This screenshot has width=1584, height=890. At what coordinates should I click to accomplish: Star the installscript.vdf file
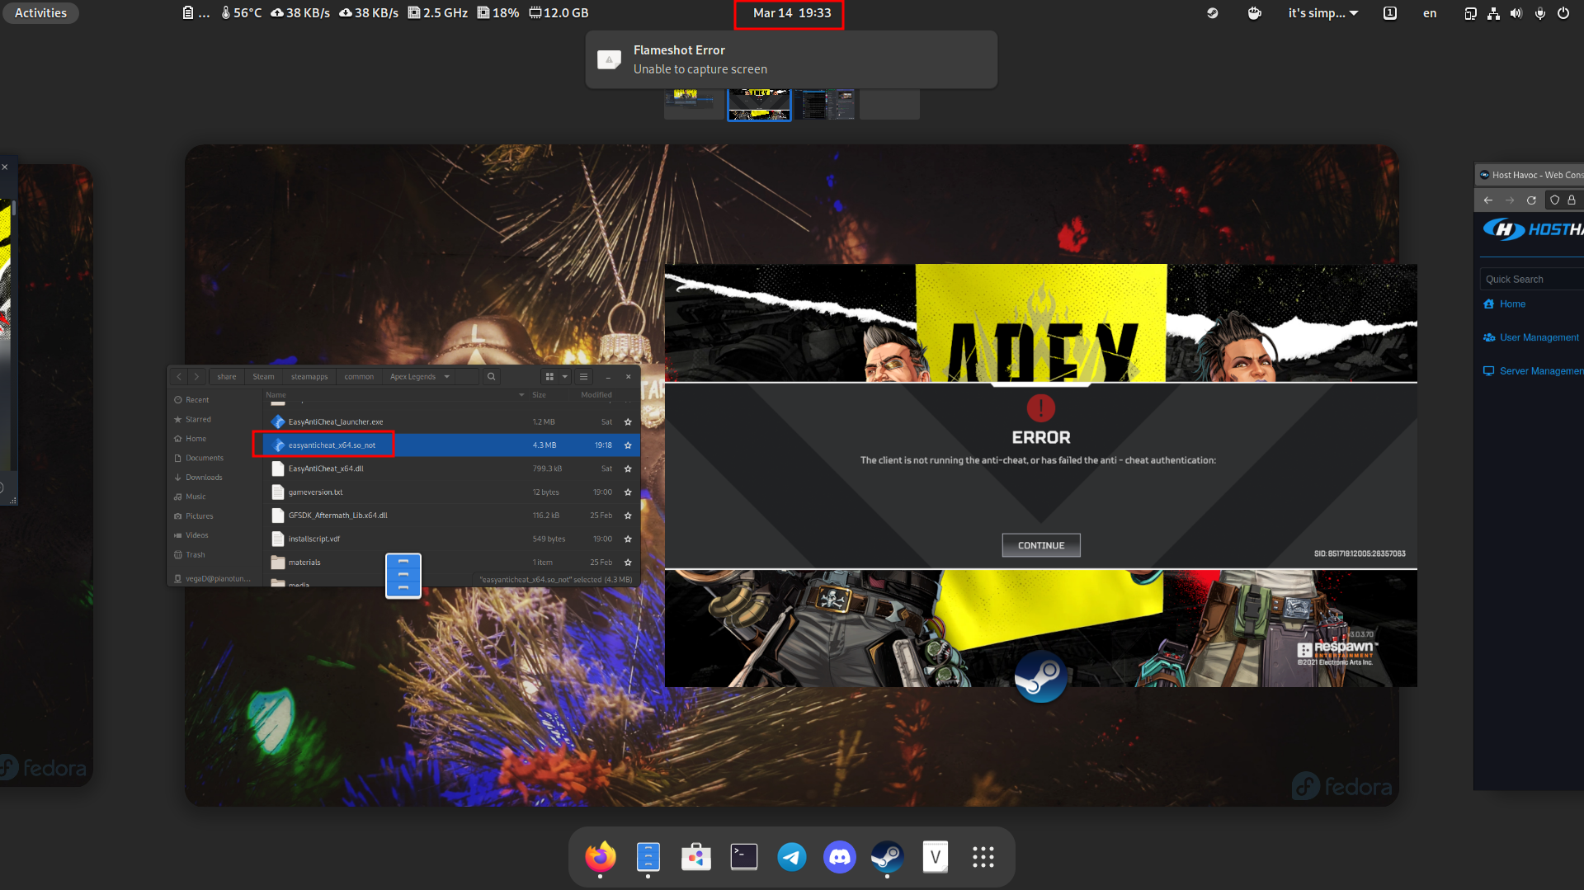click(628, 539)
